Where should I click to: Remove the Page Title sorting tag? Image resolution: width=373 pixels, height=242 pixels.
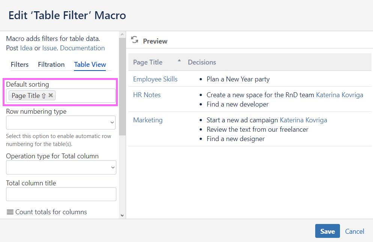pyautogui.click(x=51, y=95)
